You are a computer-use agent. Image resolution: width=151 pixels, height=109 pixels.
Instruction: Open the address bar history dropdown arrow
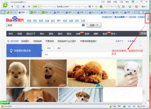point(96,7)
